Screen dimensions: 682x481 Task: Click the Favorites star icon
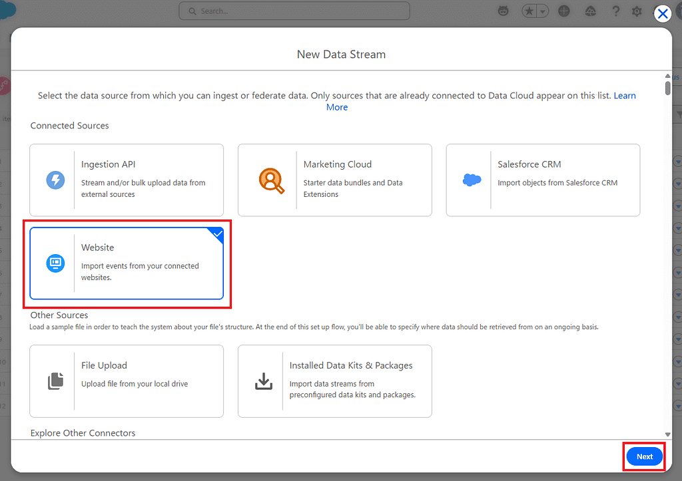pos(529,11)
